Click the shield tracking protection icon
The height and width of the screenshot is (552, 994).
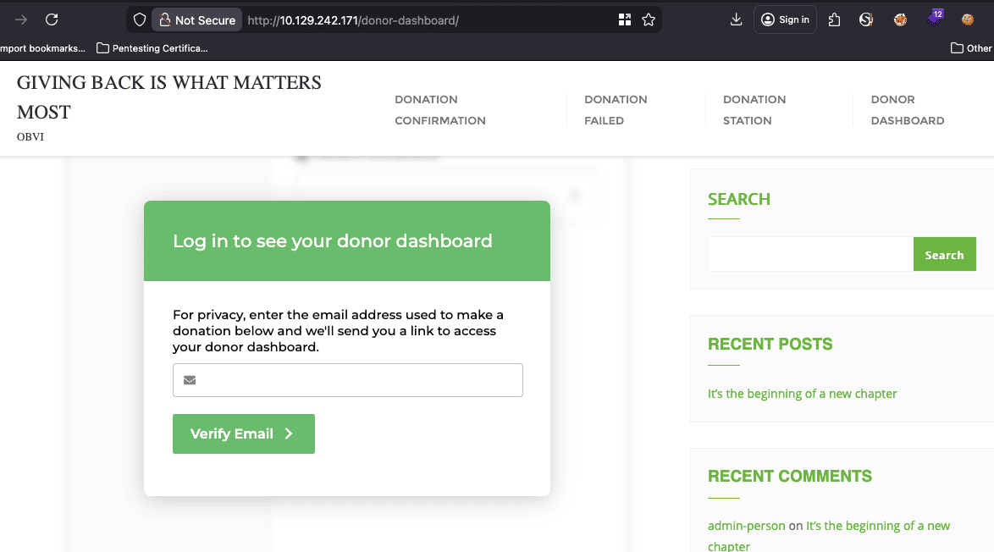pyautogui.click(x=141, y=19)
